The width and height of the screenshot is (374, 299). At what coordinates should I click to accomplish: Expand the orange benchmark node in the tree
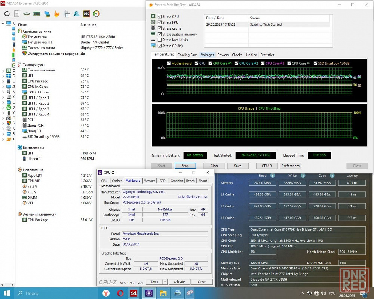pos(3,139)
